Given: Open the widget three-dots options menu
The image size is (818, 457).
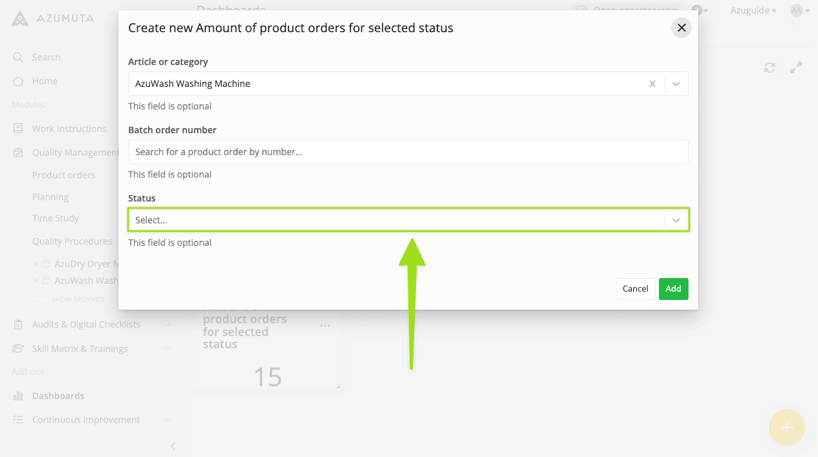Looking at the screenshot, I should (325, 326).
